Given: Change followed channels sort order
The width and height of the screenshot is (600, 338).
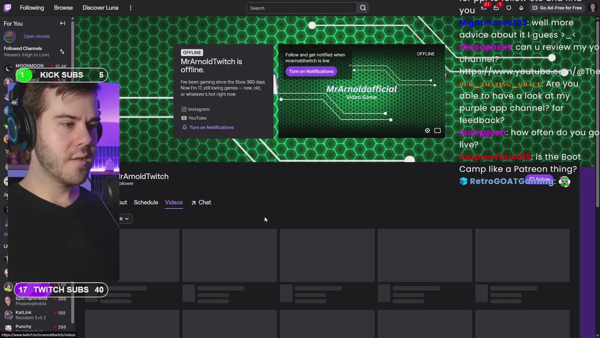Looking at the screenshot, I should pos(62,52).
